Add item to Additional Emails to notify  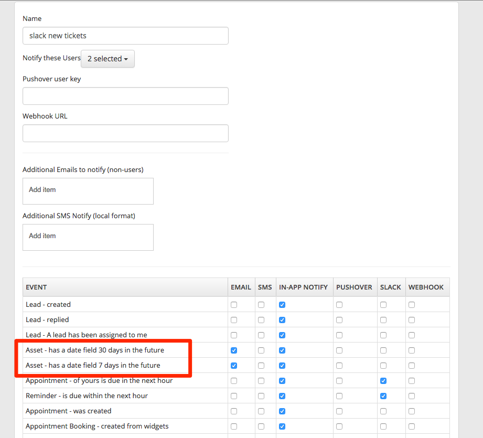tap(88, 190)
